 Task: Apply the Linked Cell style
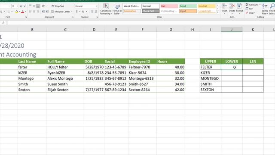207,11
